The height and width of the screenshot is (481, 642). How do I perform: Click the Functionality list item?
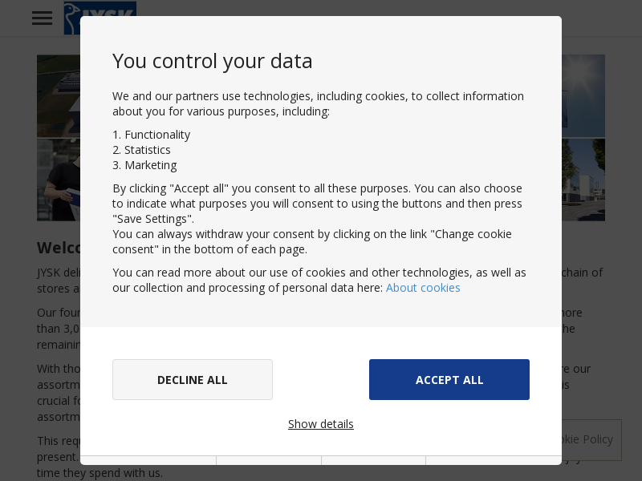pyautogui.click(x=152, y=135)
